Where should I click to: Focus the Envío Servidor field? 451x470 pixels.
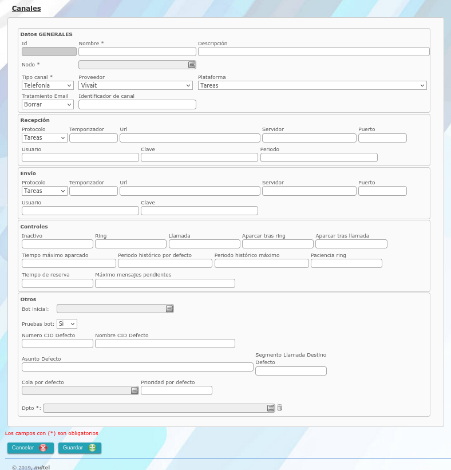(309, 191)
